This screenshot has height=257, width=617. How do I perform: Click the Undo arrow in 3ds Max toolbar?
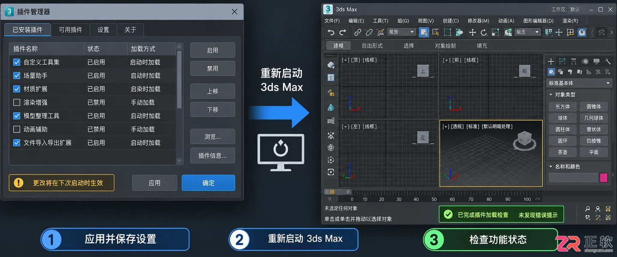click(x=331, y=32)
